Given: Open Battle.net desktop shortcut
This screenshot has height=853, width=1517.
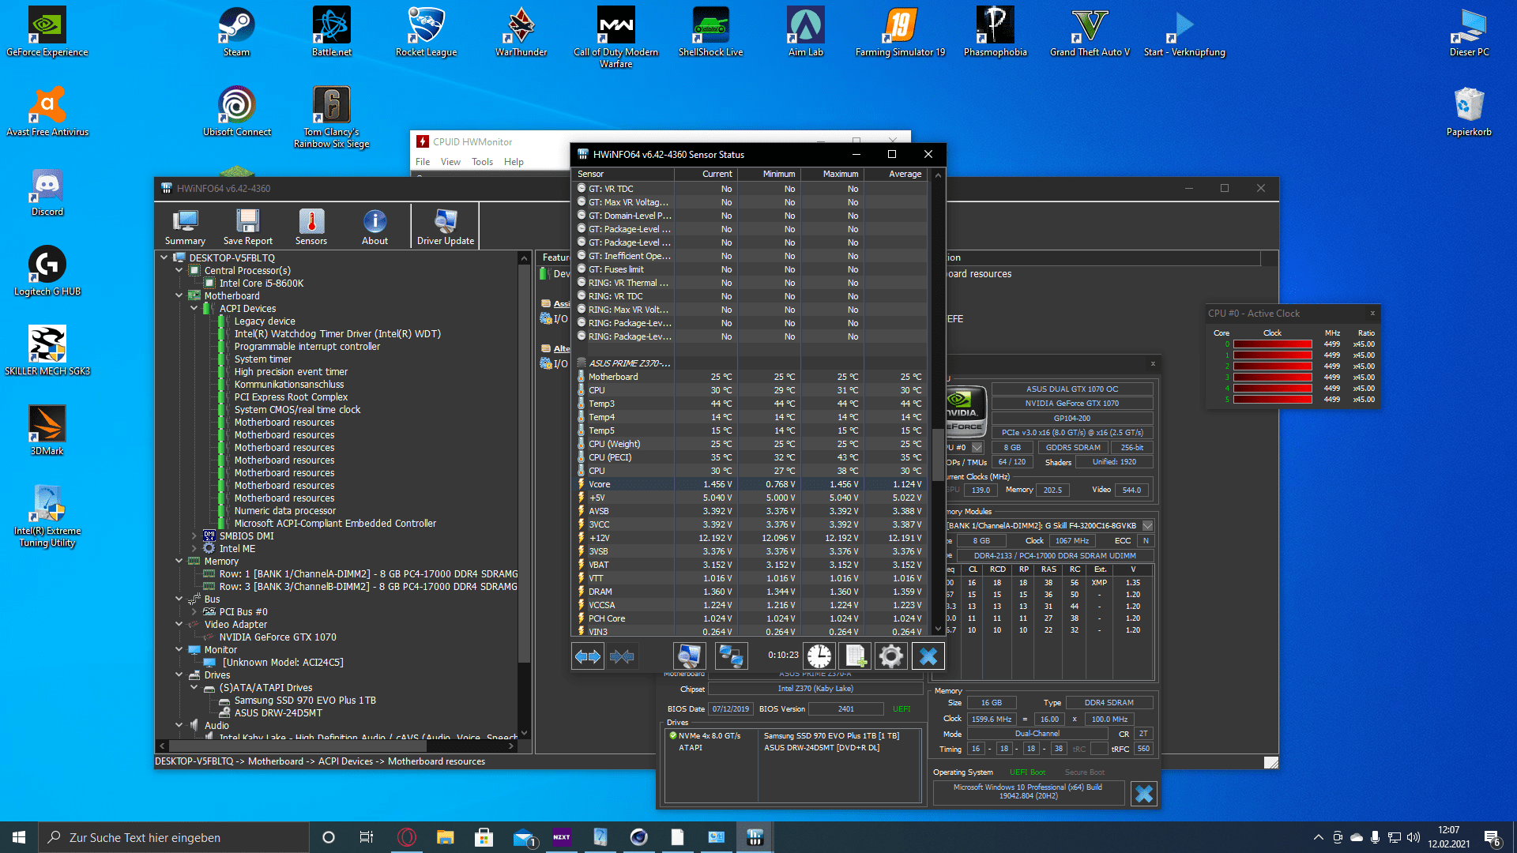Looking at the screenshot, I should [x=332, y=32].
